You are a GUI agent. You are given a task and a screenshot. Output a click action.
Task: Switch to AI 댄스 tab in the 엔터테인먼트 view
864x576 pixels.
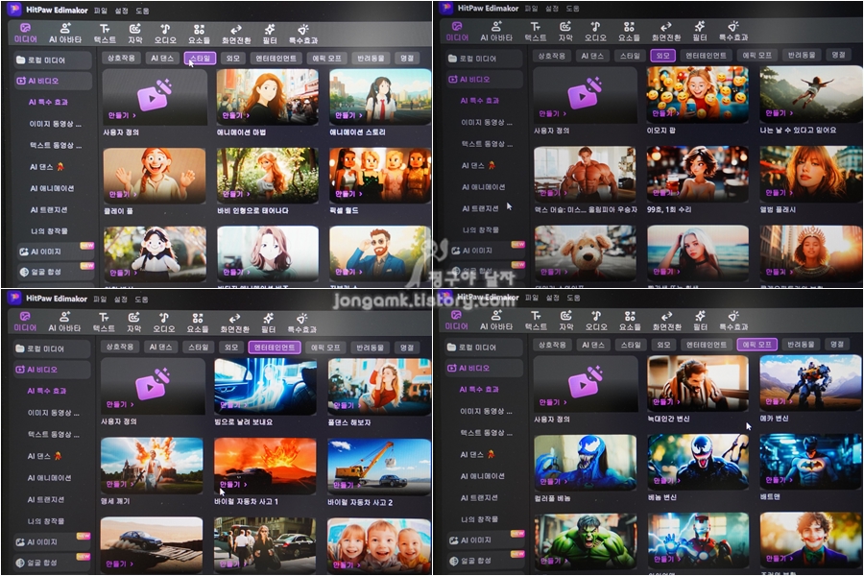click(x=161, y=348)
